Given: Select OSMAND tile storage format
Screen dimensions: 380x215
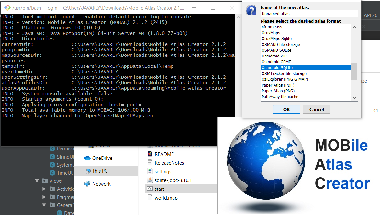Looking at the screenshot, I should click(306, 45).
